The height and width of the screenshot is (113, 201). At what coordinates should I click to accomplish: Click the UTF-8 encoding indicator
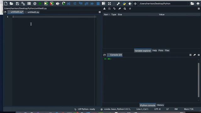pos(157,109)
